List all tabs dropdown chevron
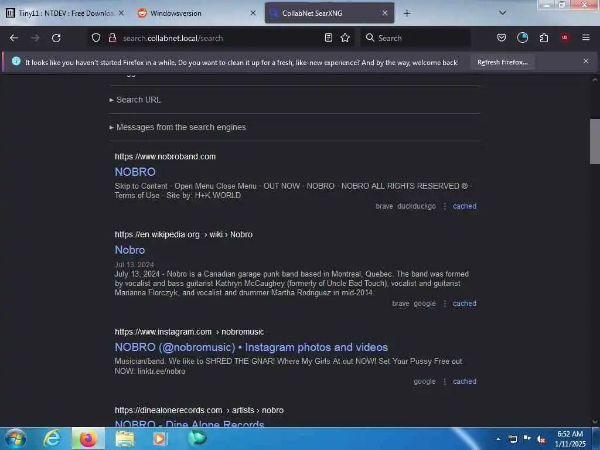600x450 pixels. pos(503,13)
